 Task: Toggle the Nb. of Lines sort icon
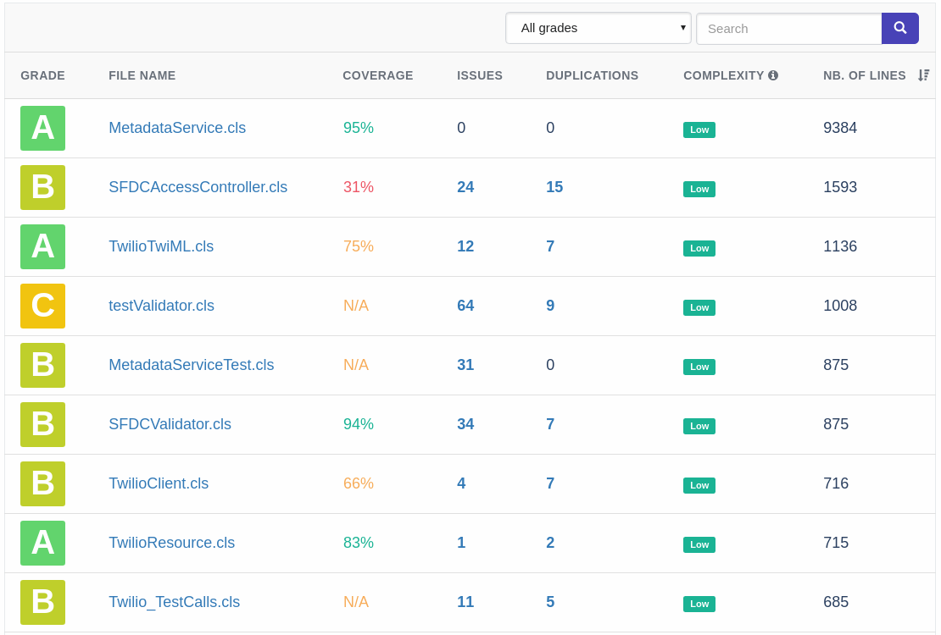pos(923,75)
